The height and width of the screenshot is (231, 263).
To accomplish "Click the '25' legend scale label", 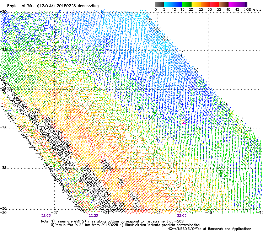I will click(x=201, y=10).
